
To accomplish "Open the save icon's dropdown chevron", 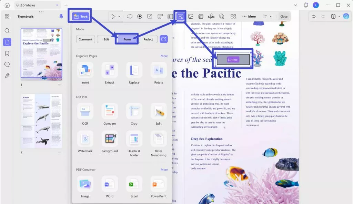I will pyautogui.click(x=339, y=17).
